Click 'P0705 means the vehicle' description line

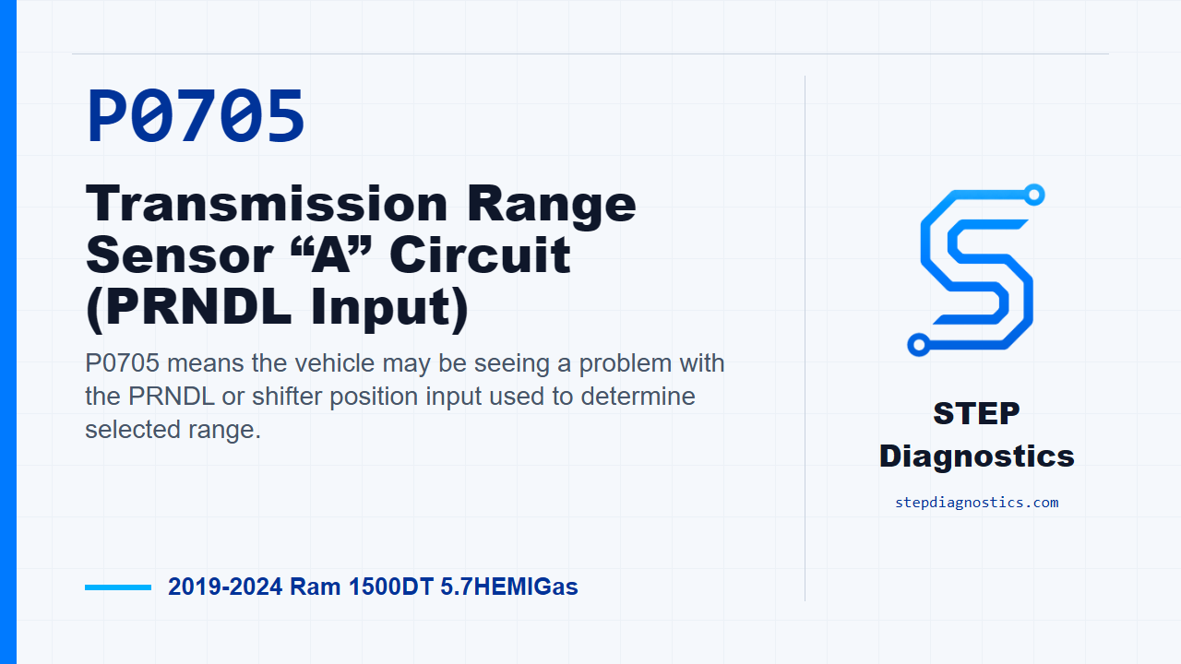pos(405,363)
